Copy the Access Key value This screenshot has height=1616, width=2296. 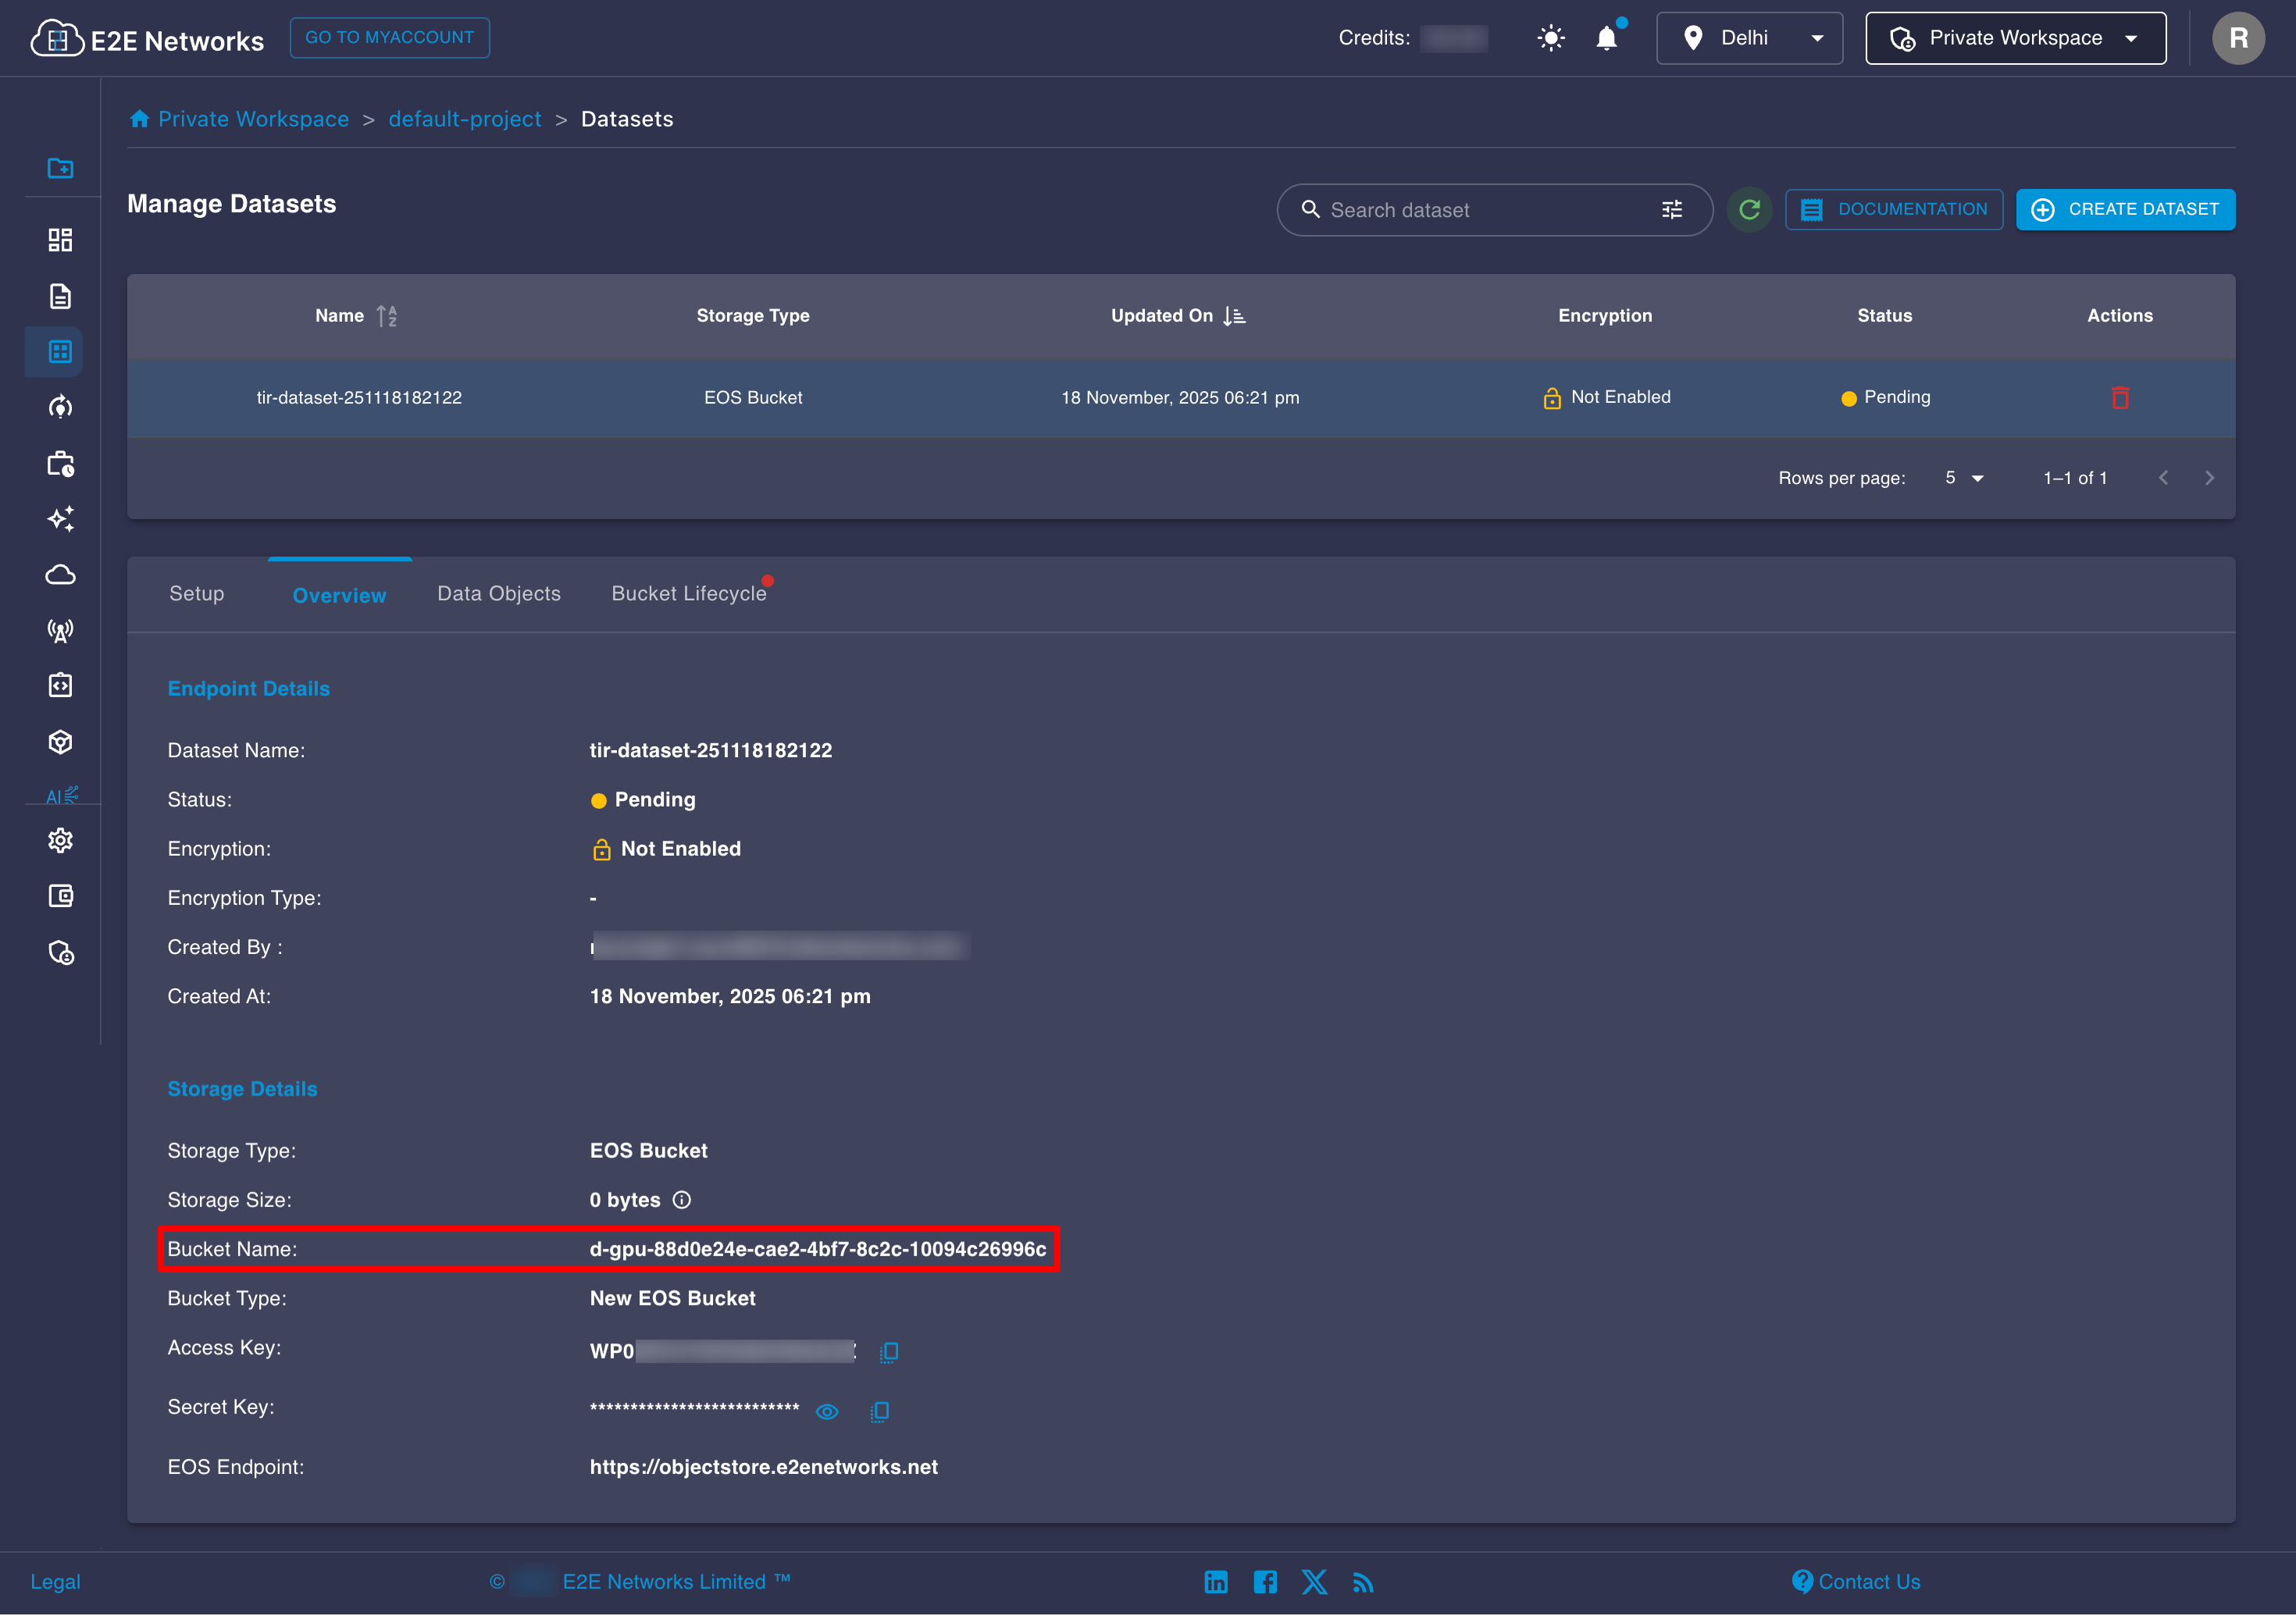click(x=888, y=1351)
